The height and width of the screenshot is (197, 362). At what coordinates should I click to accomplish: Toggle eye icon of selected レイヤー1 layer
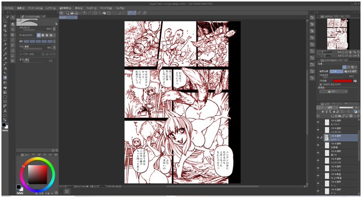(x=318, y=138)
